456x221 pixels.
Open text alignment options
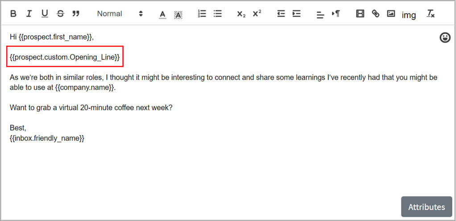coord(320,14)
